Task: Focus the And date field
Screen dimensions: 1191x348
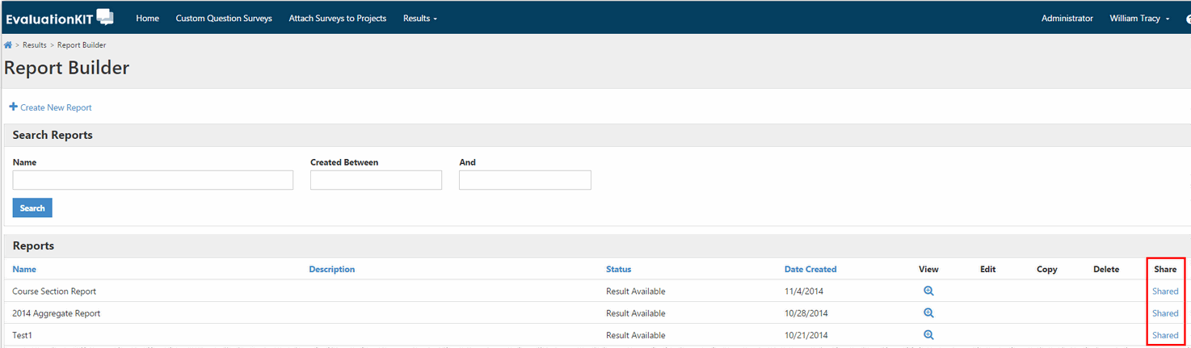Action: point(525,180)
